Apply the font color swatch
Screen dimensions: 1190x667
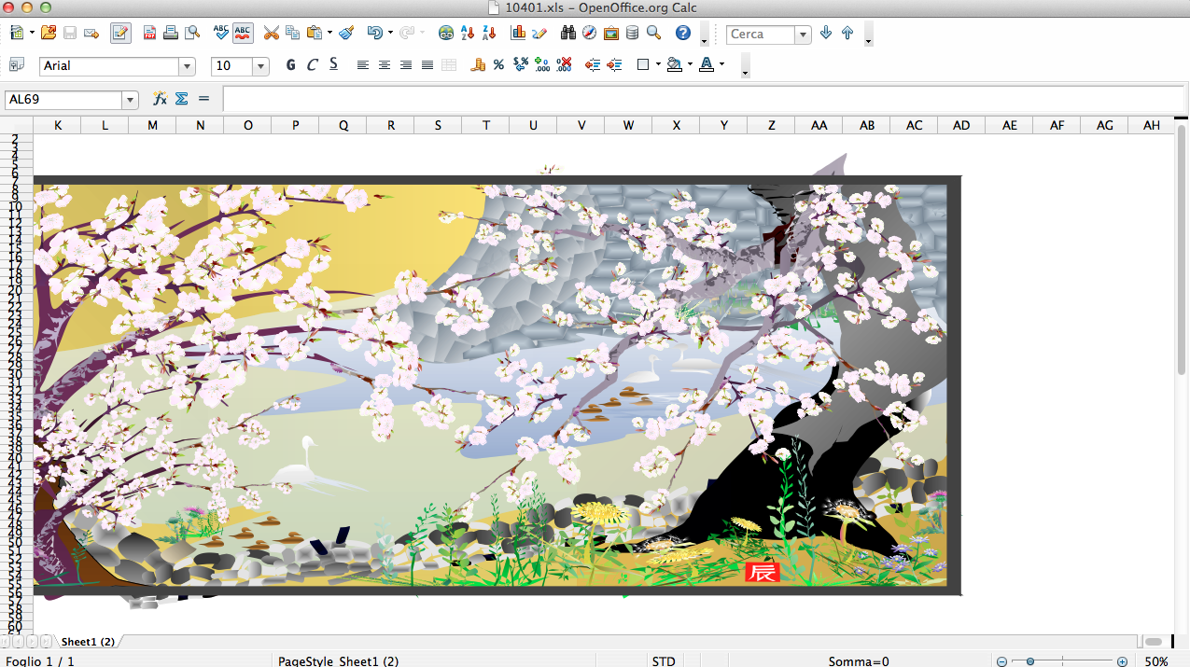click(707, 65)
